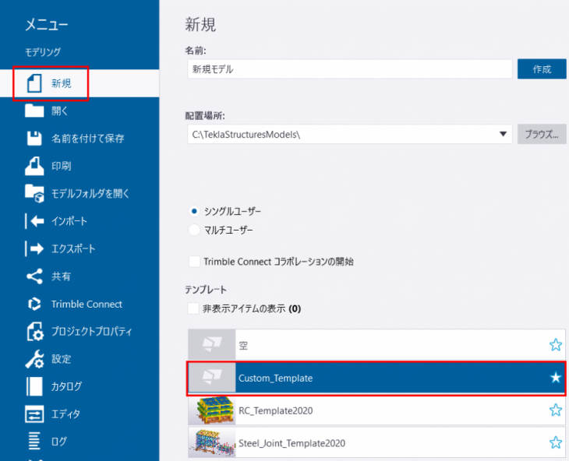Click the プロジェクトプロパティ gear document icon
Viewport: 569px width, 461px height.
35,331
